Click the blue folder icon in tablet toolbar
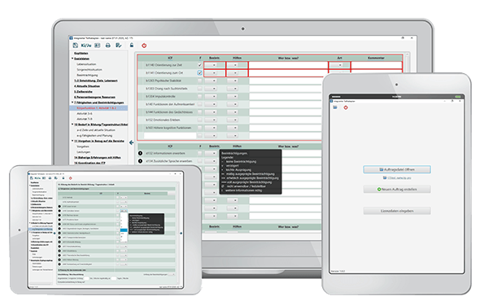Image resolution: width=488 pixels, height=305 pixels. 335,107
